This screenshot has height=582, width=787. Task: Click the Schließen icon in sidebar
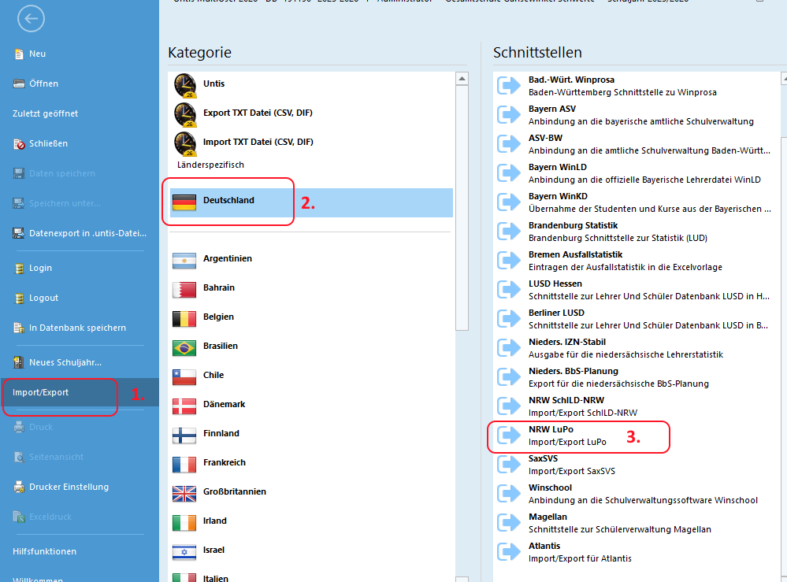20,144
